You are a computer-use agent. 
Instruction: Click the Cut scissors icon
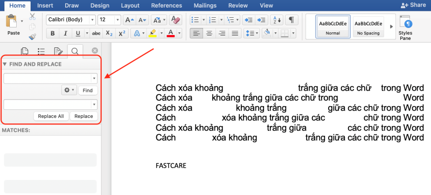(x=32, y=17)
